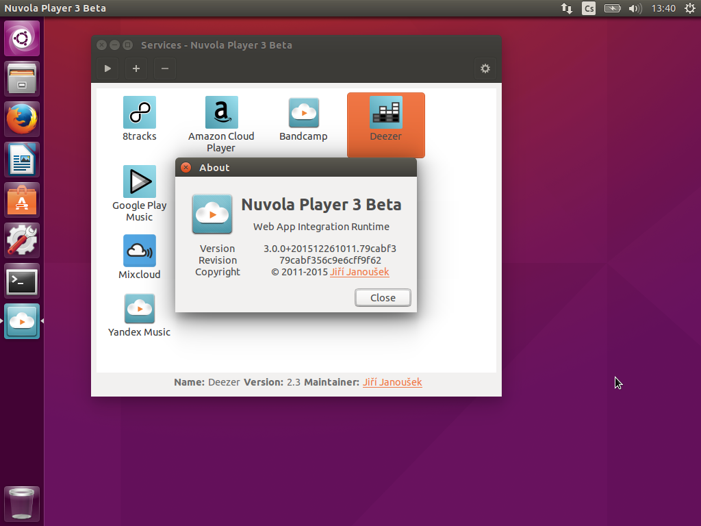Open Jiří Janoušek copyright link in About dialog

tap(359, 272)
